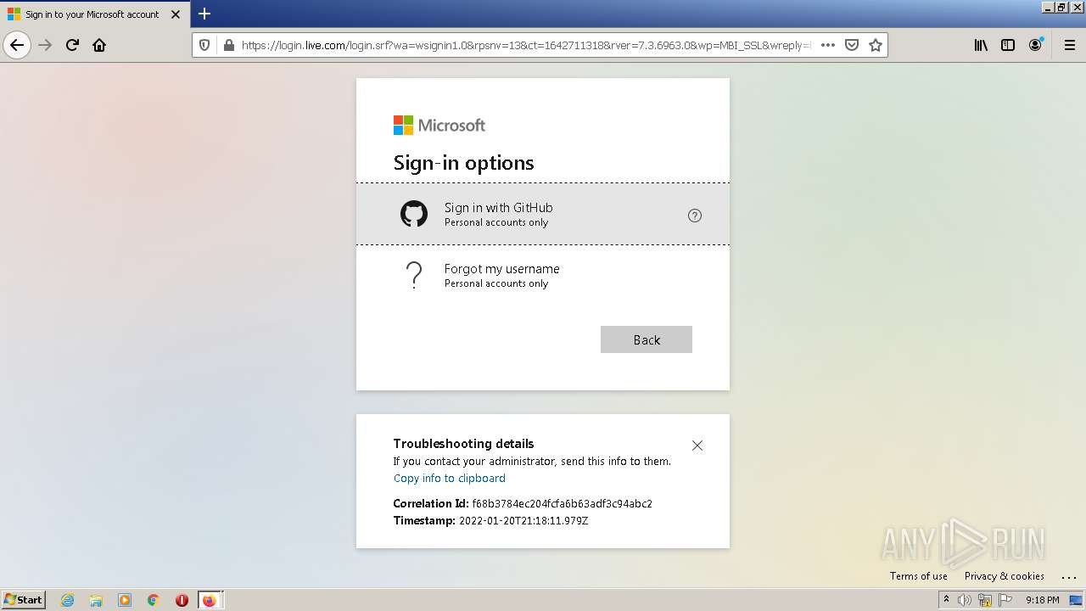This screenshot has width=1086, height=611.
Task: Open Firefox account icon
Action: (1035, 45)
